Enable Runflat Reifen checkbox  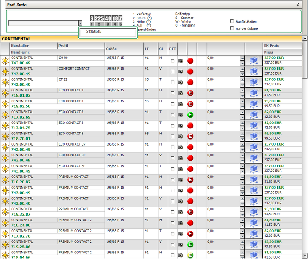(232, 21)
